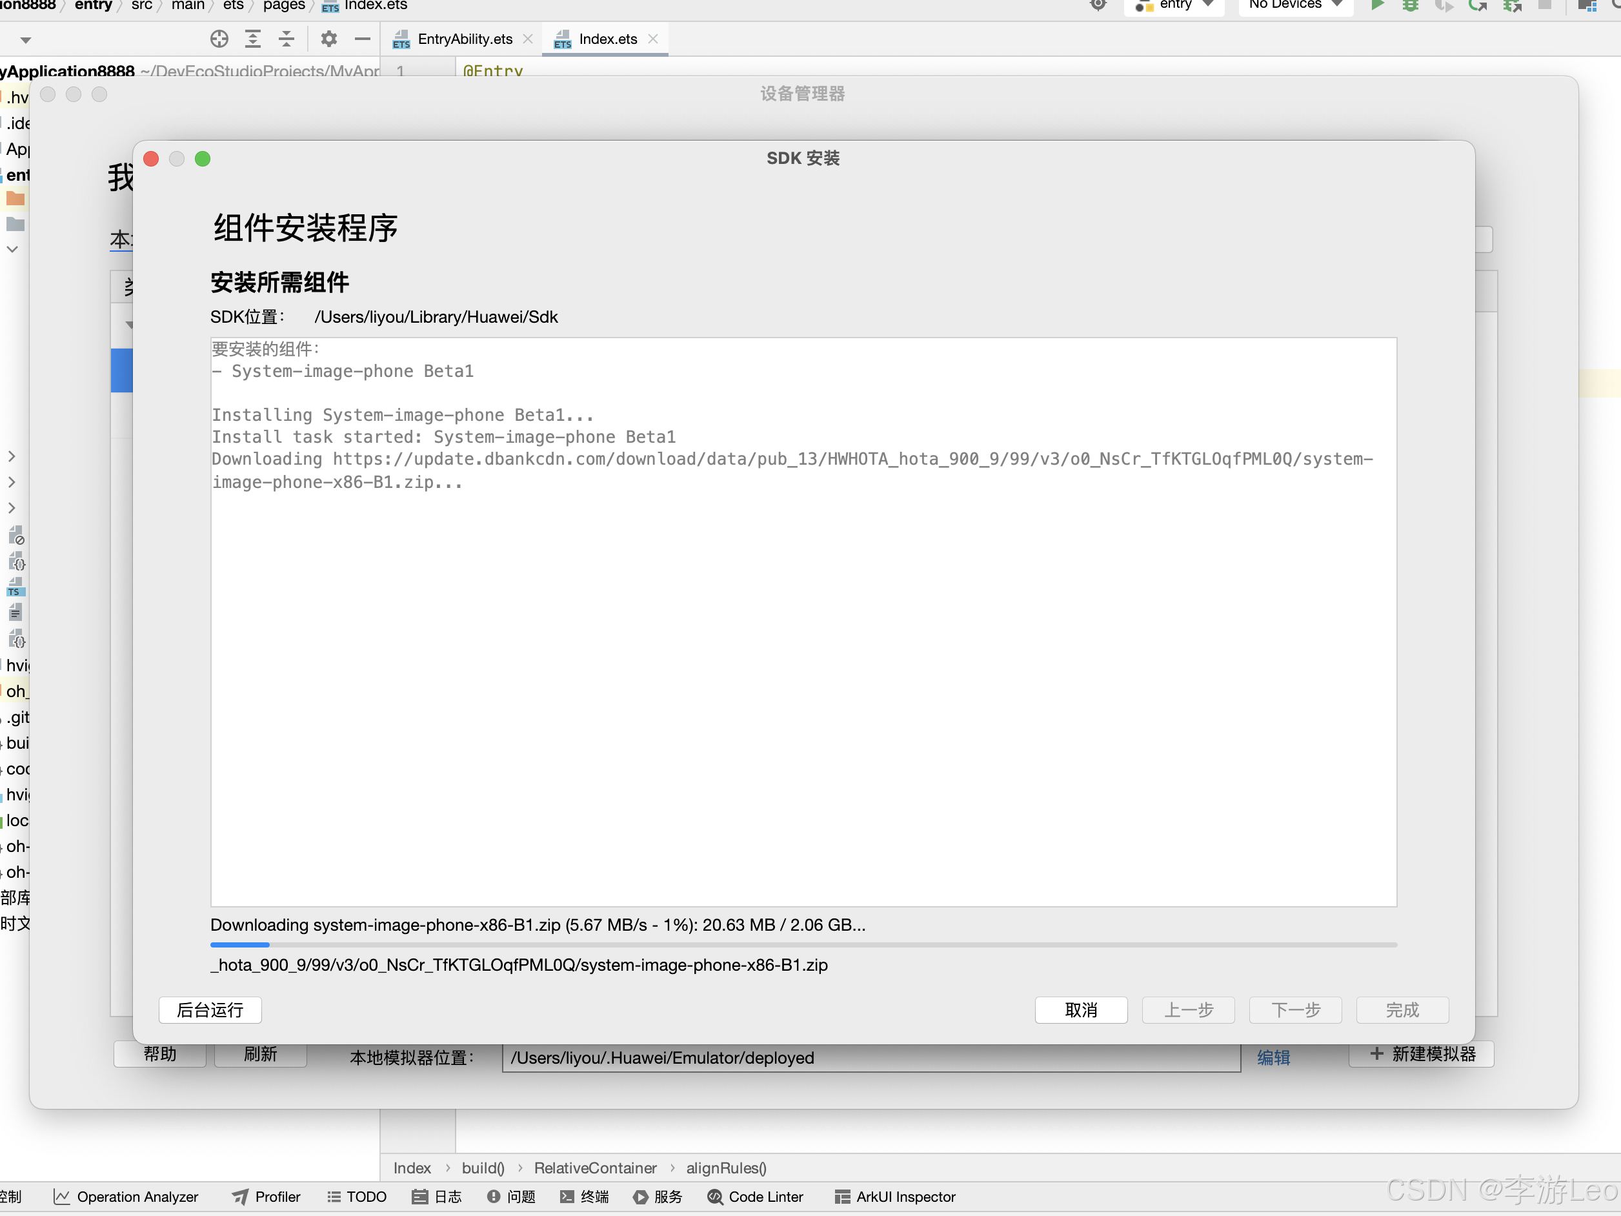Hide the project panel with minus icon
This screenshot has height=1216, width=1621.
tap(362, 39)
